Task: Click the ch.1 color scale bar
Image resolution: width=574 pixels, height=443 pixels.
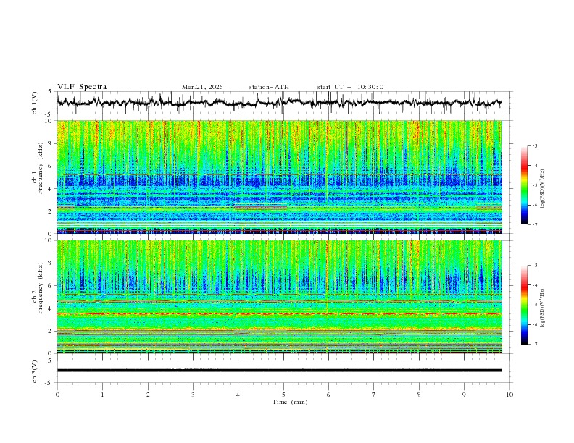Action: 525,185
